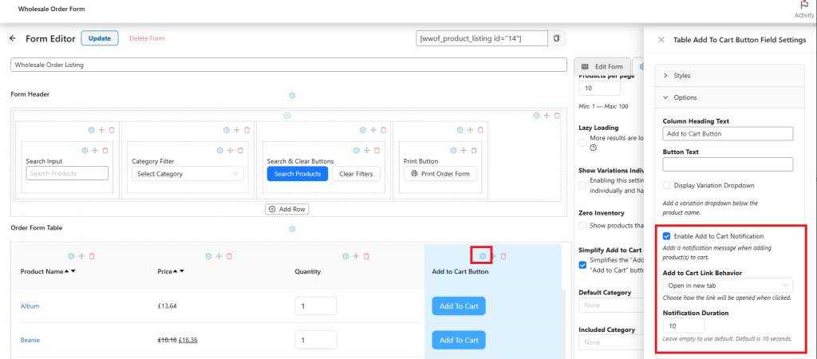
Task: Click Wholesale Order Listing title field
Action: (289, 65)
